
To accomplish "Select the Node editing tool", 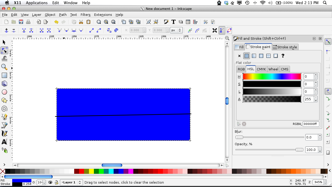I will 4,50.
